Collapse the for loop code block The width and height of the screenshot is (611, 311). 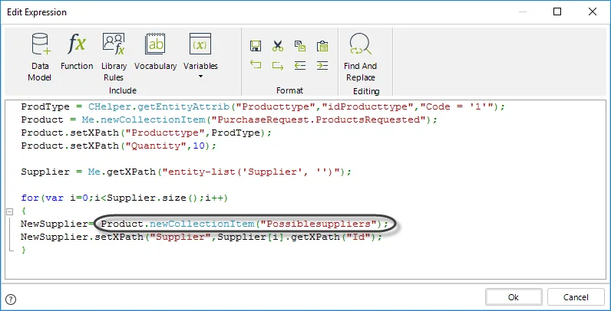click(10, 212)
